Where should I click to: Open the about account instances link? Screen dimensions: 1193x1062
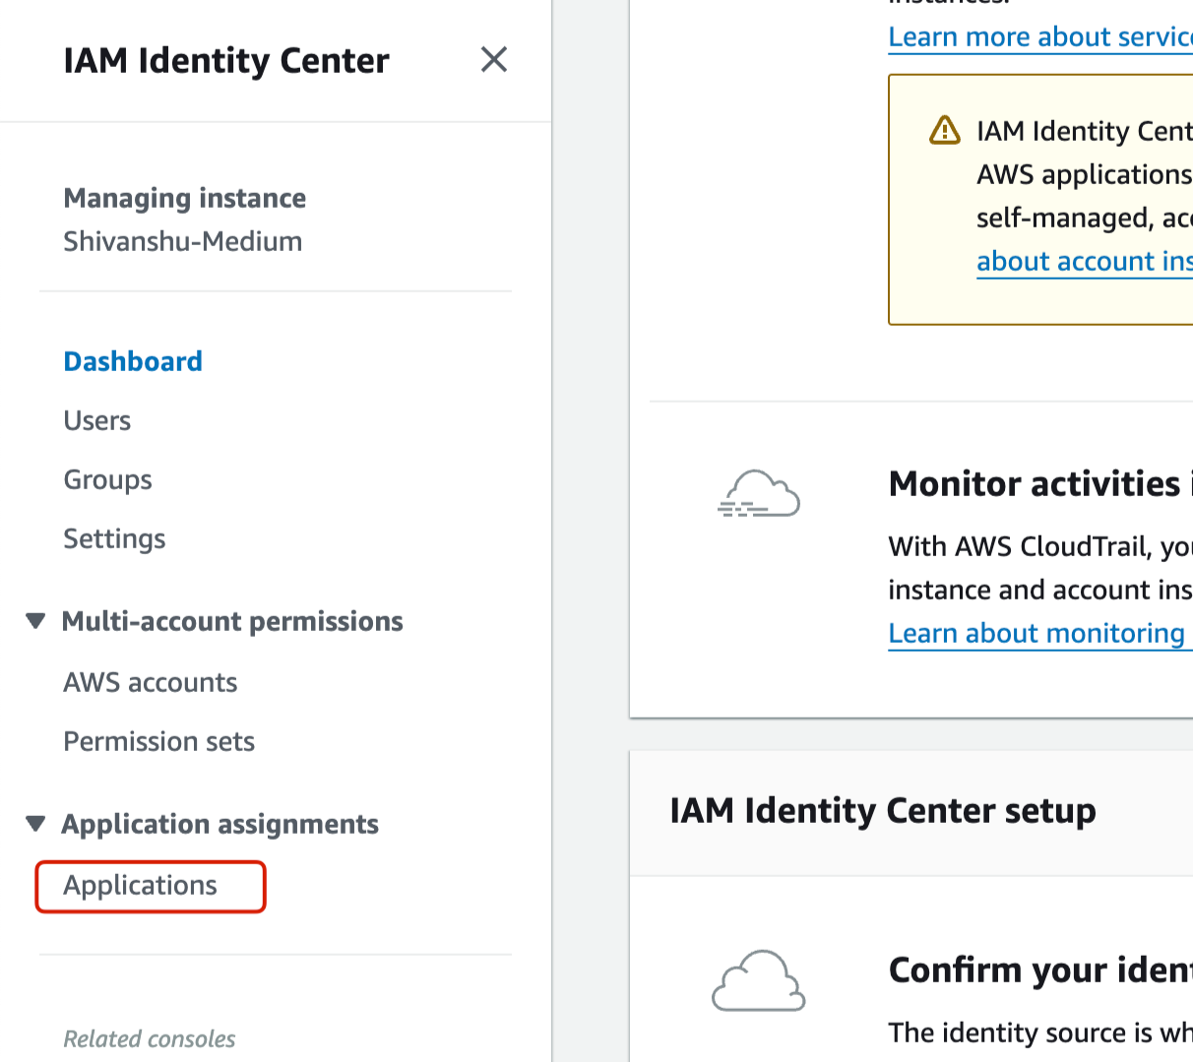click(1085, 261)
